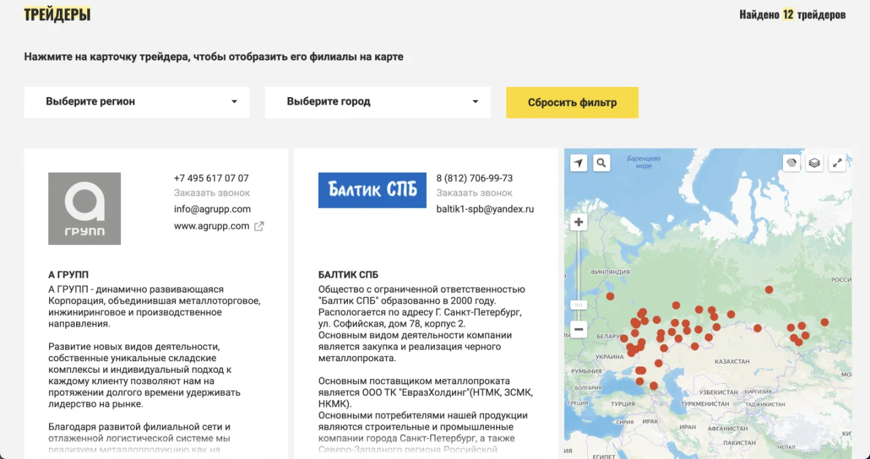Viewport: 870px width, 459px height.
Task: Open the baltik1-spb@yandex.ru email link
Action: click(x=485, y=209)
